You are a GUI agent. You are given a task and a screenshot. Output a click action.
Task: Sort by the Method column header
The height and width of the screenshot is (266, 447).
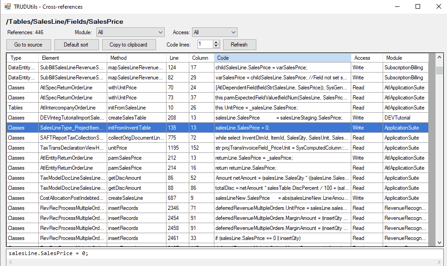click(135, 58)
